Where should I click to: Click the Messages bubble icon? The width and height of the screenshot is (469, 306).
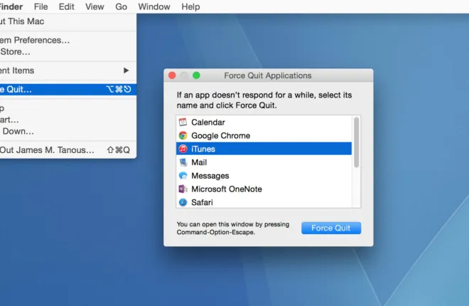click(183, 176)
